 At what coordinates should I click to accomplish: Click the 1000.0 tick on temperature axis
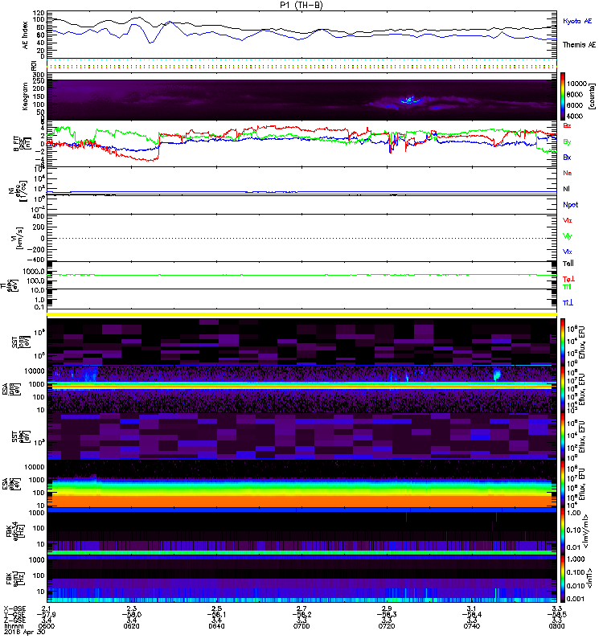pos(34,272)
